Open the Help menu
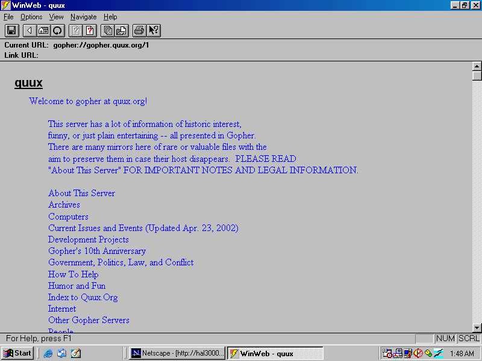This screenshot has width=482, height=361. click(x=110, y=17)
